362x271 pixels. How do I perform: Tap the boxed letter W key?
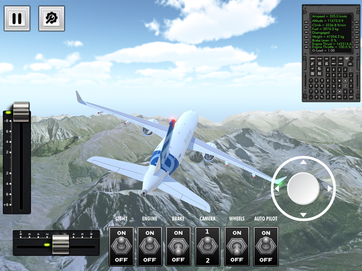pos(340,91)
